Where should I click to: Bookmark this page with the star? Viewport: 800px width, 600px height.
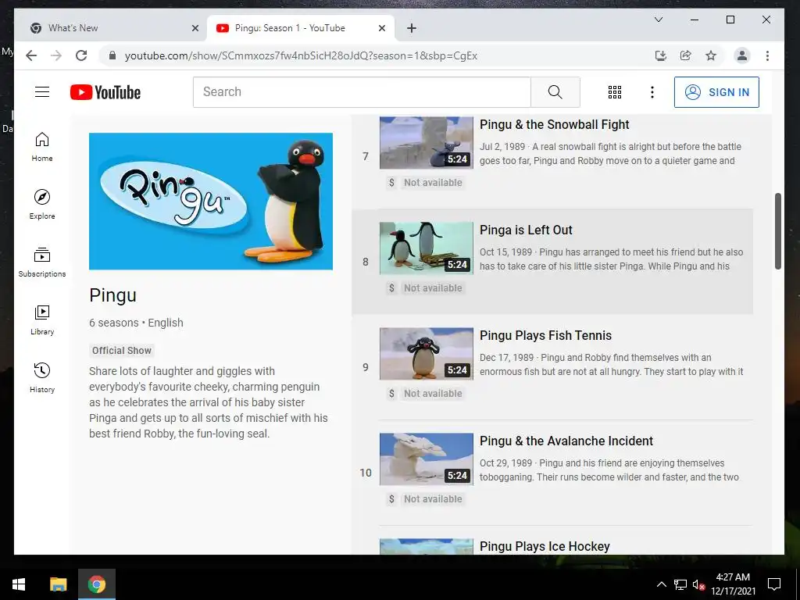tap(711, 55)
